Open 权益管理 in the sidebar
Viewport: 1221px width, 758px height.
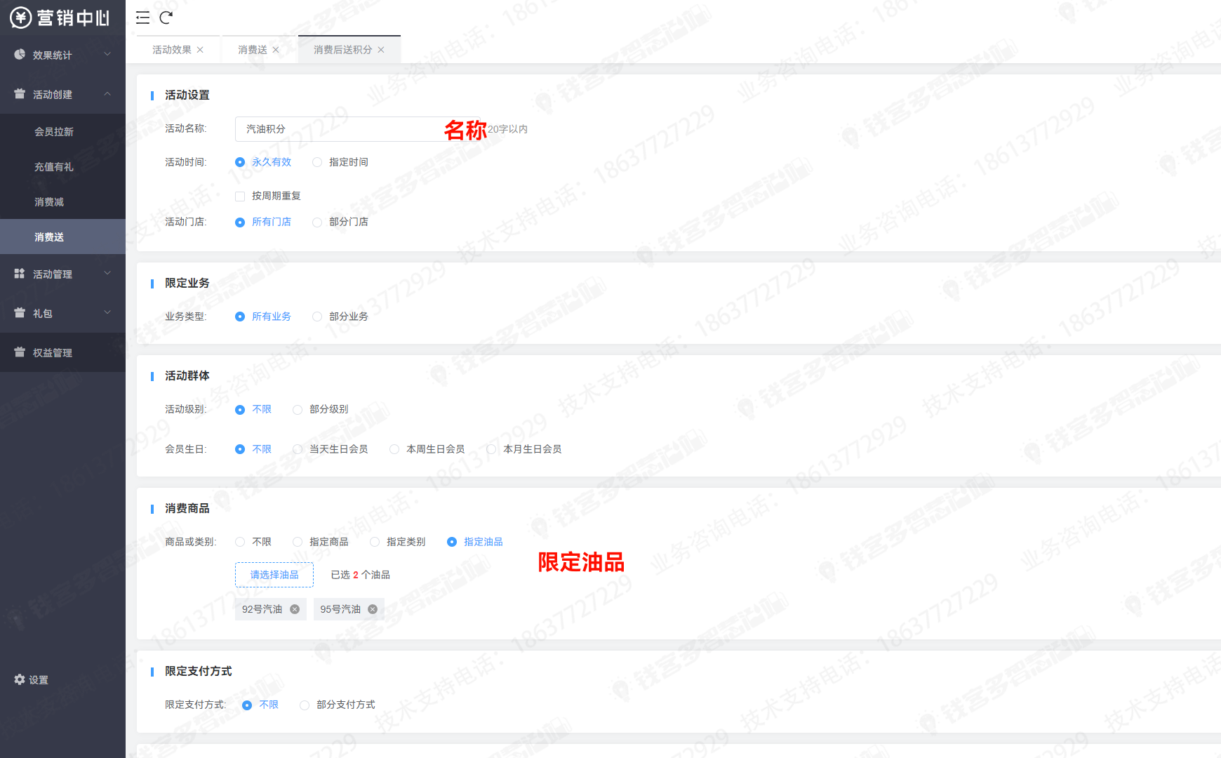click(x=53, y=352)
